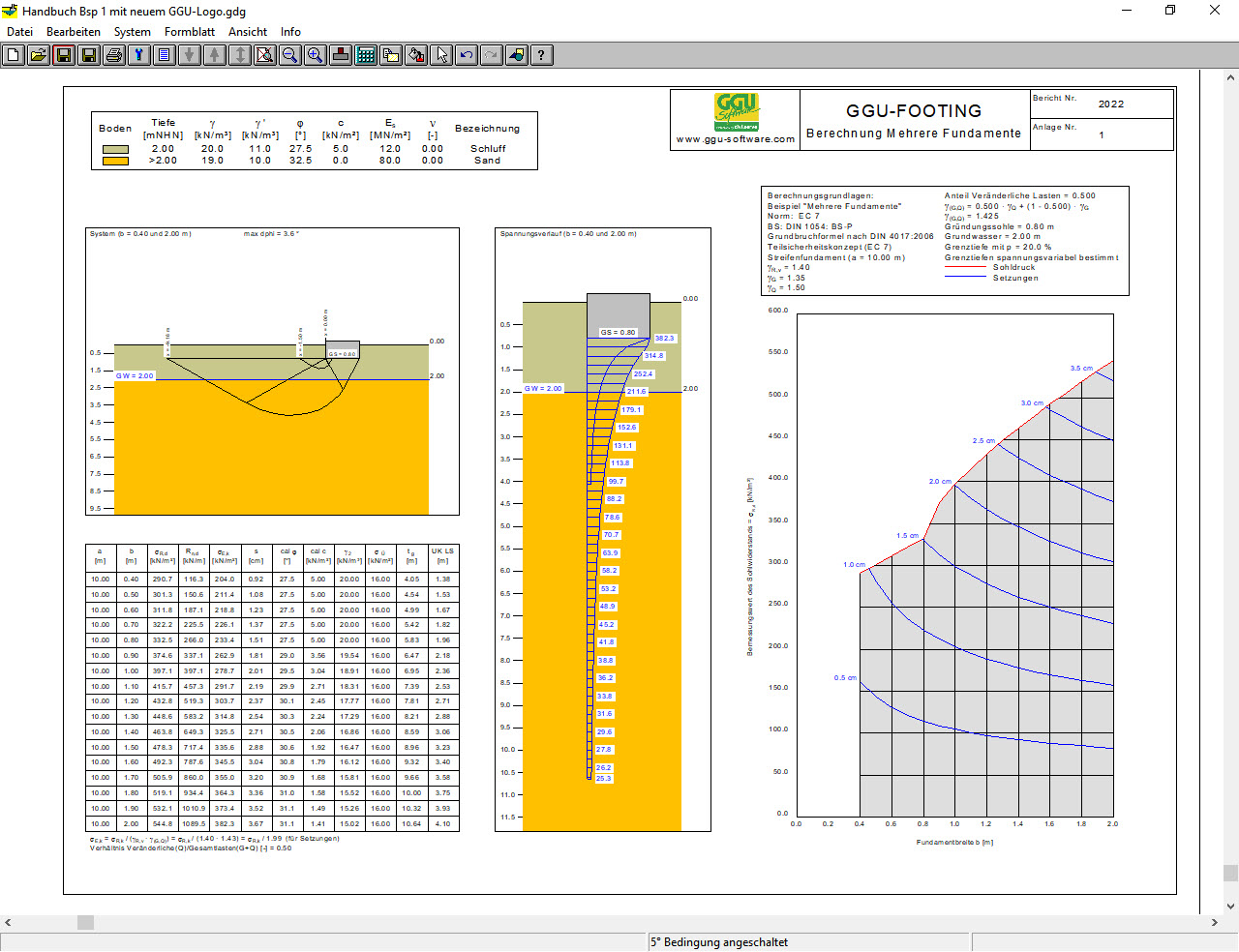Open a file with the folder icon
The height and width of the screenshot is (952, 1239).
tap(39, 55)
